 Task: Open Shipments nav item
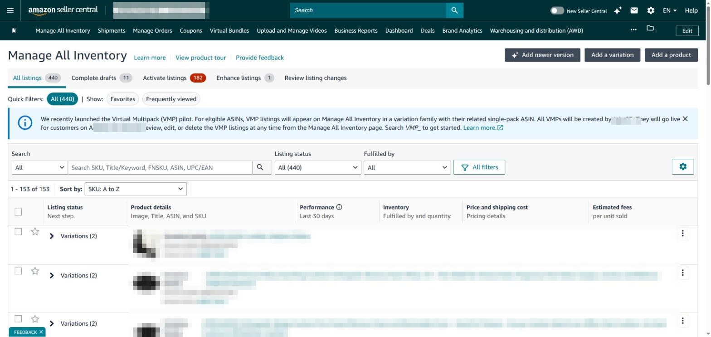click(111, 30)
